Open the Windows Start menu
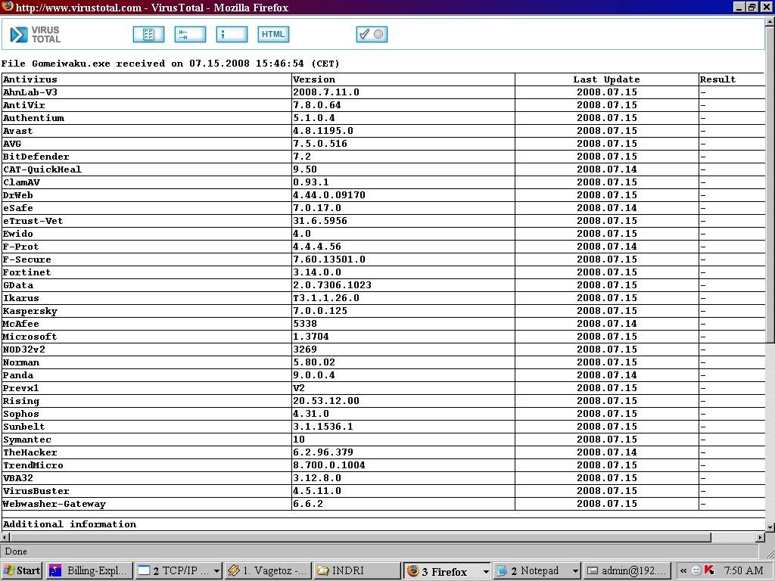This screenshot has width=775, height=581. click(x=22, y=570)
